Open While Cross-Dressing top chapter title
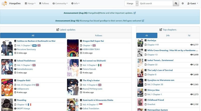Image resolution: width=201 pixels, height=111 pixels. click(173, 50)
